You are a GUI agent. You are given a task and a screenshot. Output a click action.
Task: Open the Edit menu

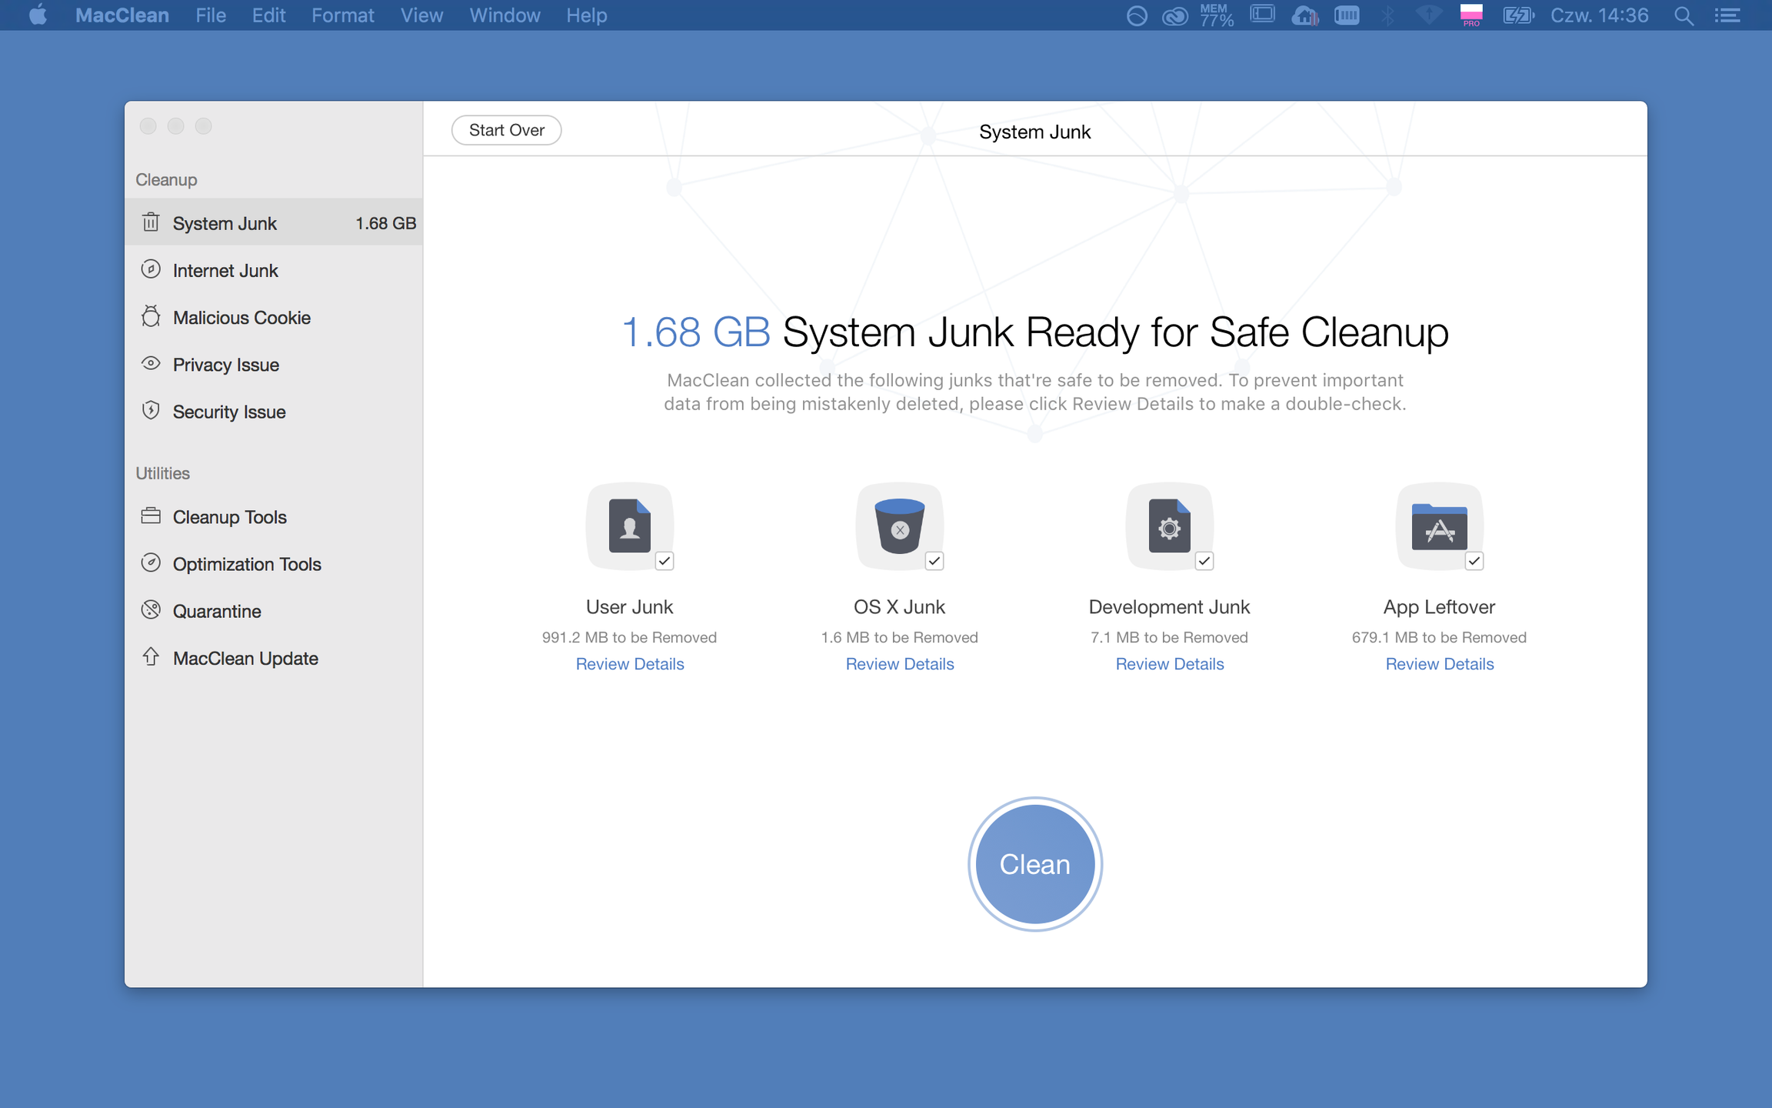click(x=268, y=15)
